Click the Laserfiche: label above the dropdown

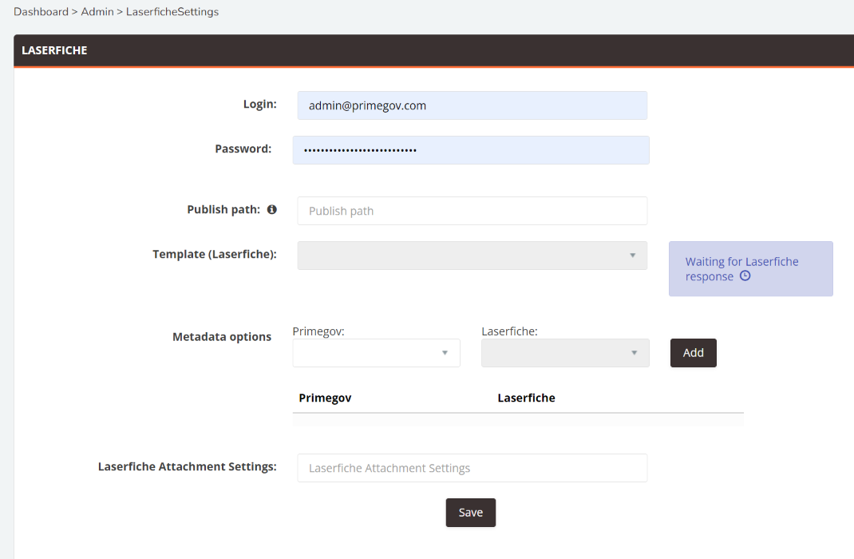(x=509, y=331)
